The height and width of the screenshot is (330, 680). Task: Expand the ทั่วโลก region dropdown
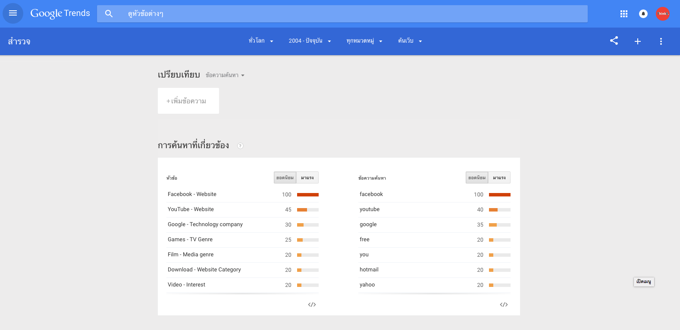[x=261, y=41]
